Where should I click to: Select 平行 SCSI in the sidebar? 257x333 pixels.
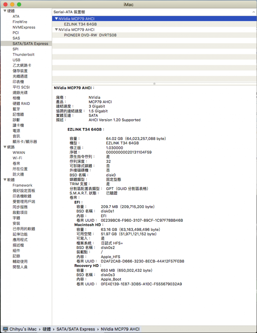tap(21, 87)
